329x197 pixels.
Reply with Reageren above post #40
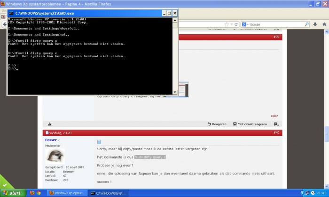coord(217,124)
